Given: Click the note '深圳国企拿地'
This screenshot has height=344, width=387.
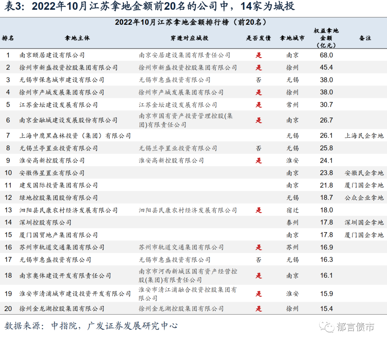Looking at the screenshot, I should (364, 223).
